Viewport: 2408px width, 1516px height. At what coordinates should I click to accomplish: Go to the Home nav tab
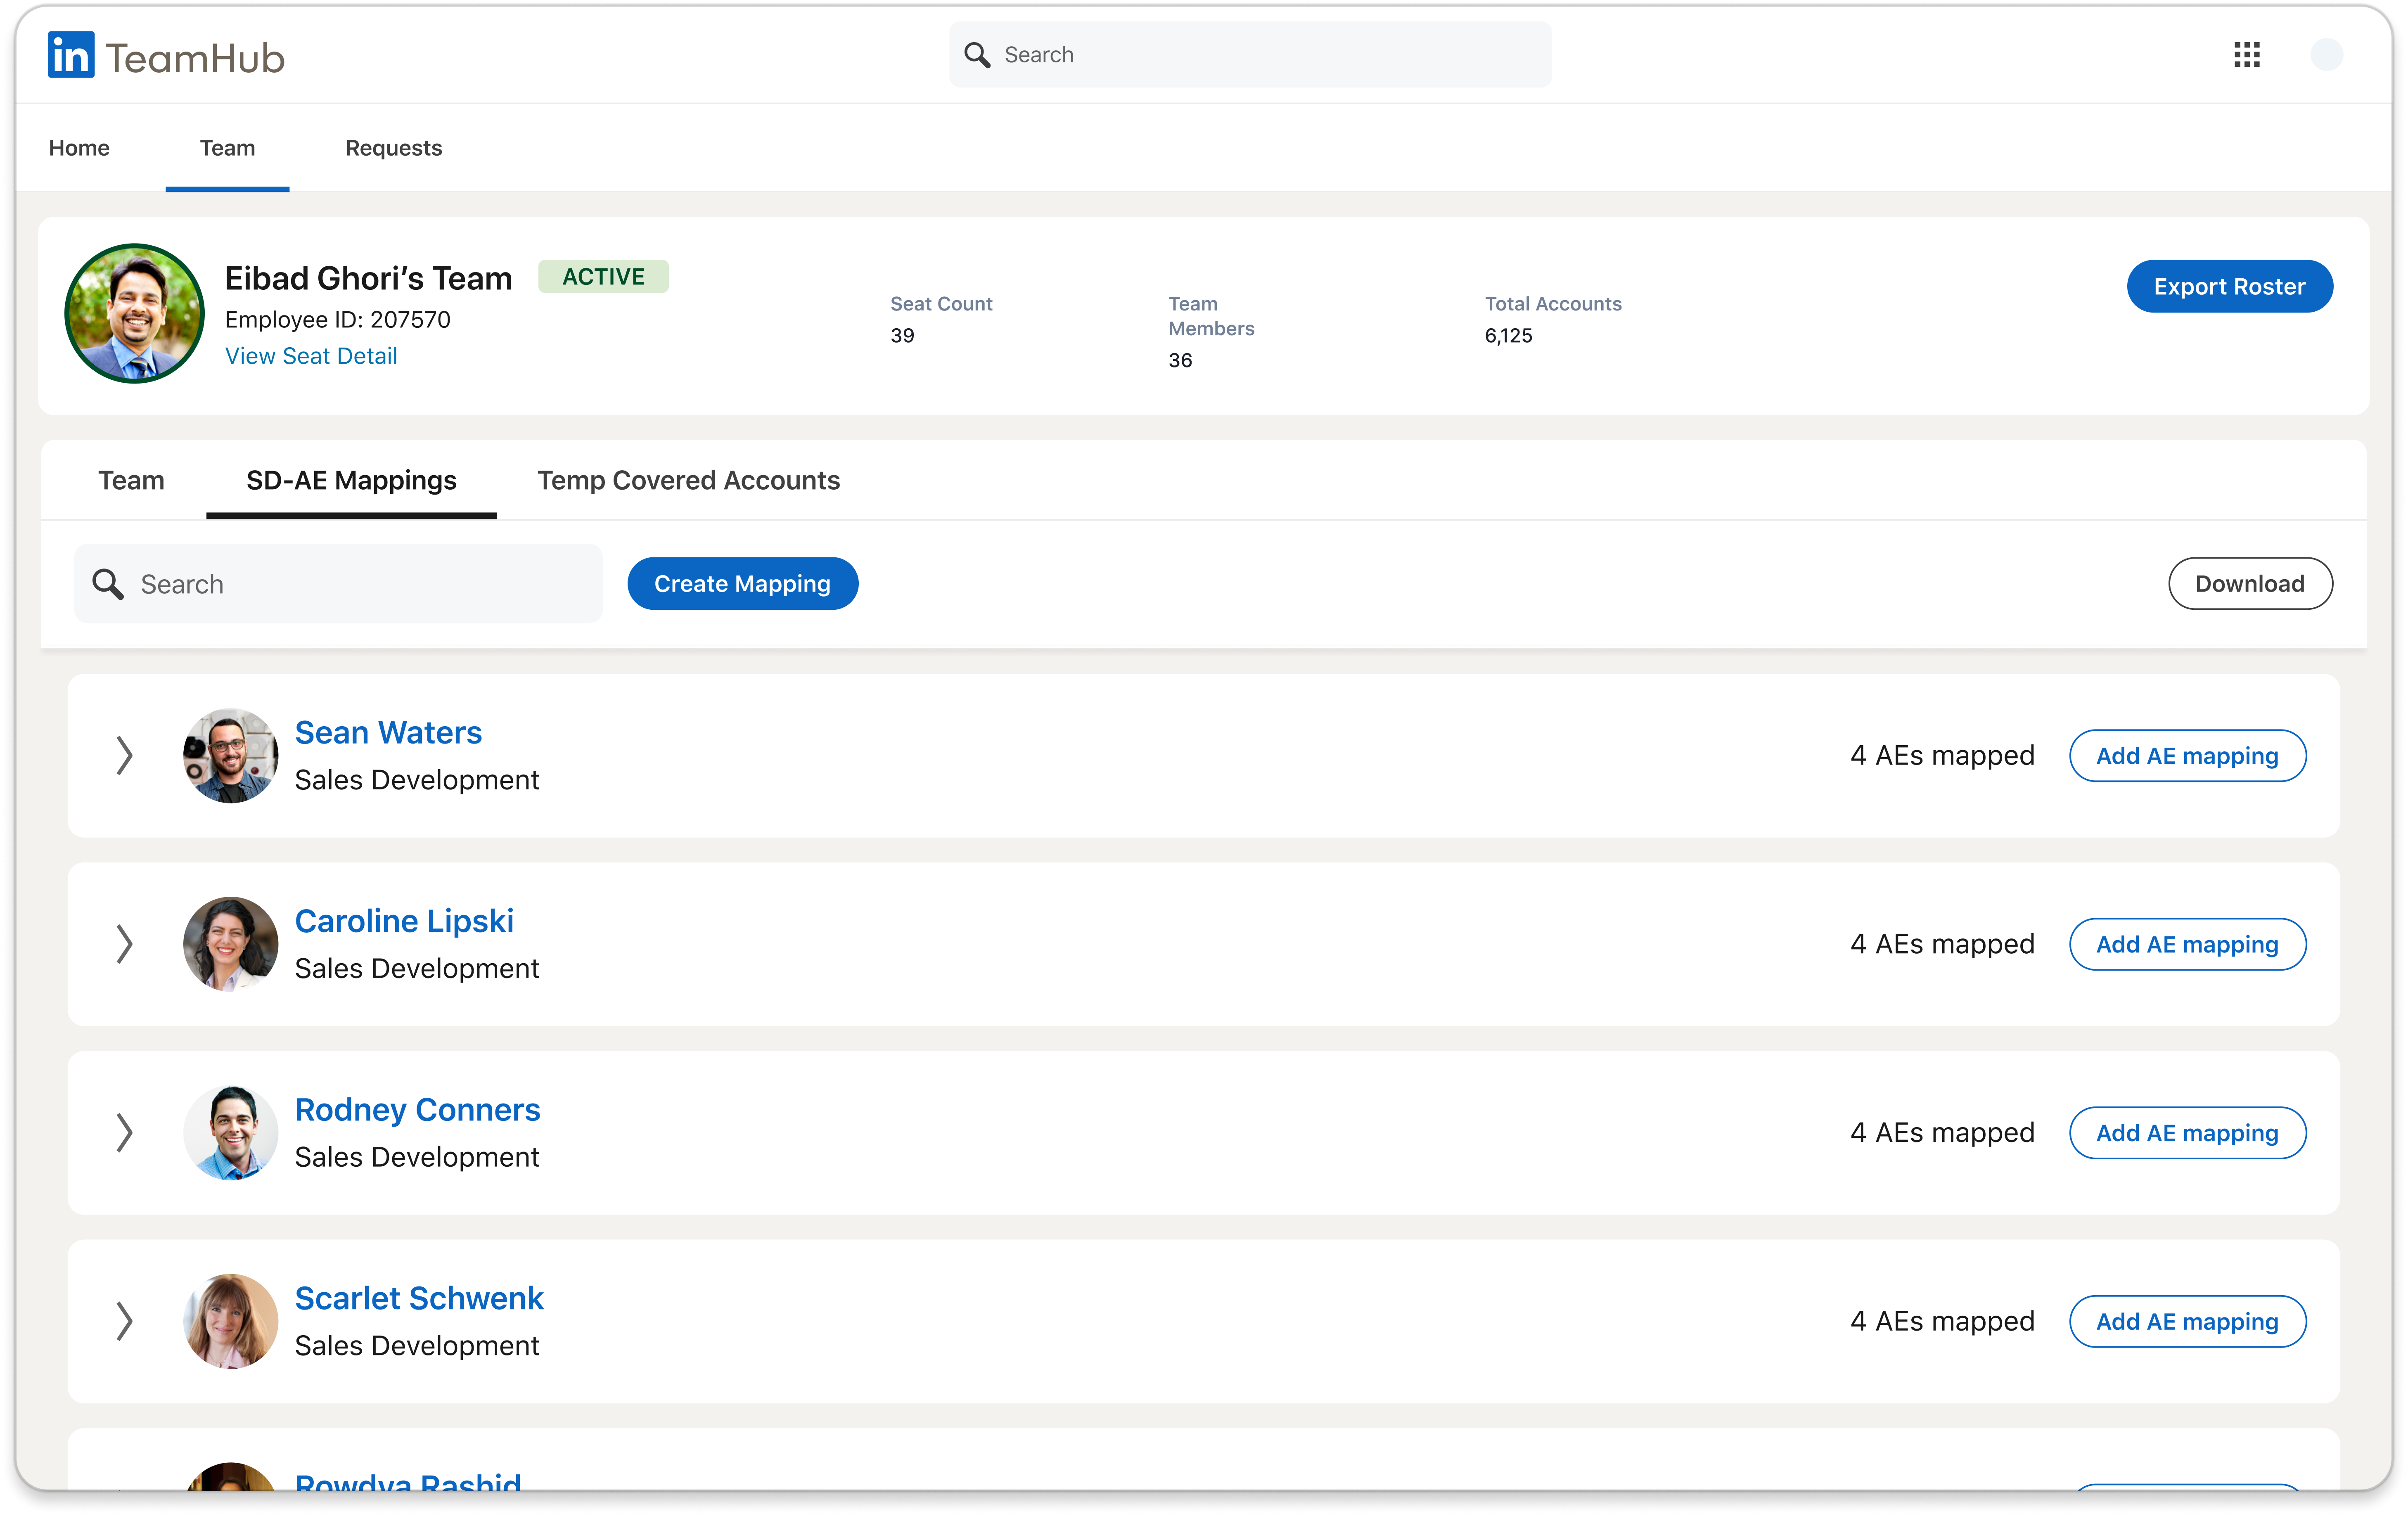coord(79,148)
